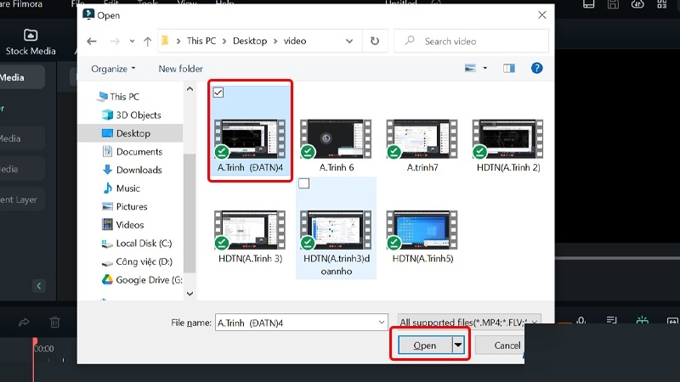680x382 pixels.
Task: Expand the change view options dropdown
Action: tap(485, 69)
